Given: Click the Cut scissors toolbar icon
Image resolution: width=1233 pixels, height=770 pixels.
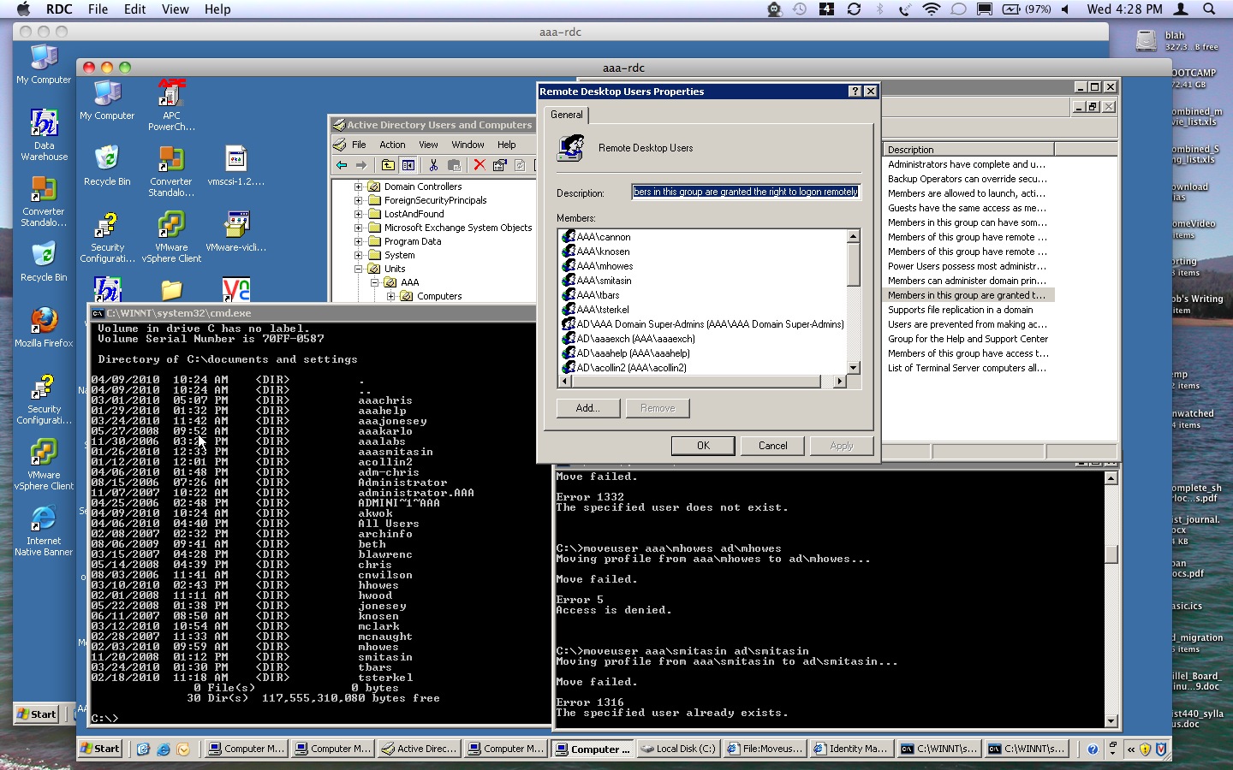Looking at the screenshot, I should pos(433,165).
